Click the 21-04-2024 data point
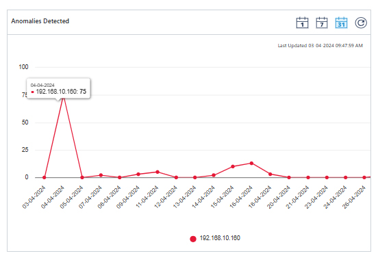Viewport: 378px width, 260px height. [x=308, y=178]
